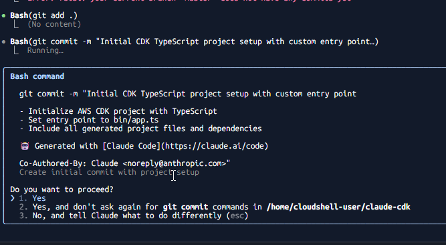This screenshot has width=446, height=245.
Task: Click the green bullet next to Bash(git add .)
Action: click(x=4, y=15)
